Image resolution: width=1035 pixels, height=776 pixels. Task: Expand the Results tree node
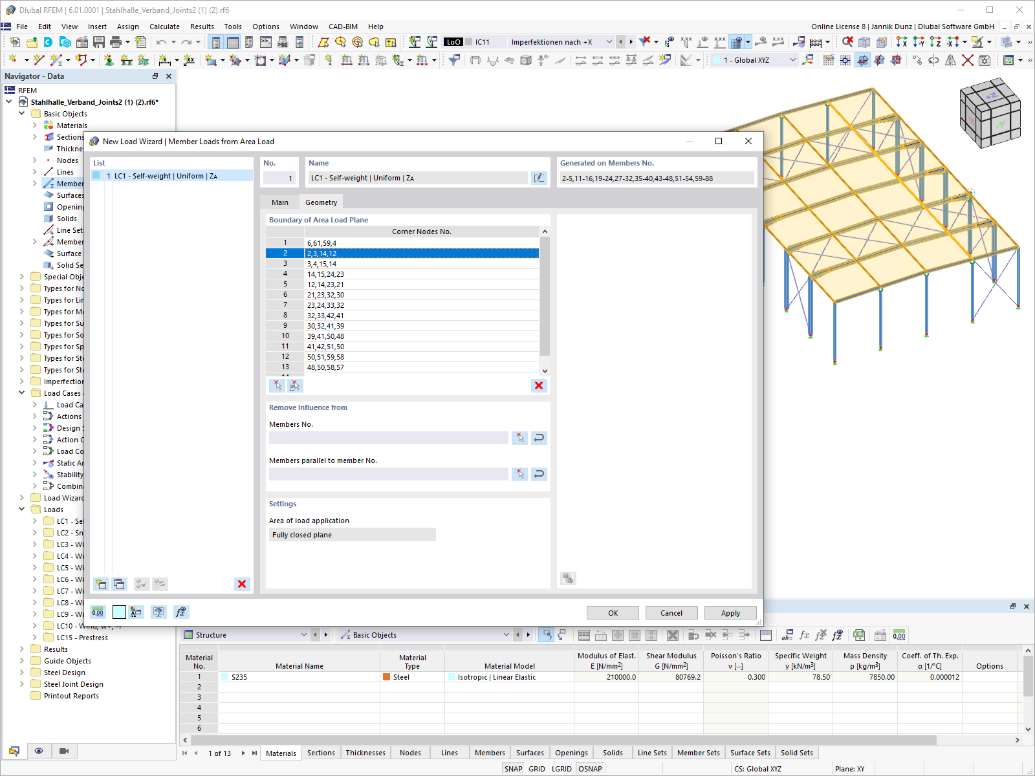[21, 649]
